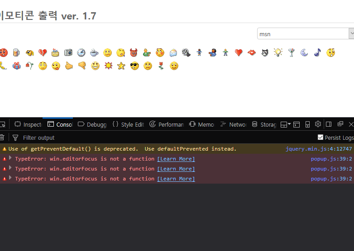The image size is (354, 251).
Task: Toggle the split console button
Action: (297, 124)
